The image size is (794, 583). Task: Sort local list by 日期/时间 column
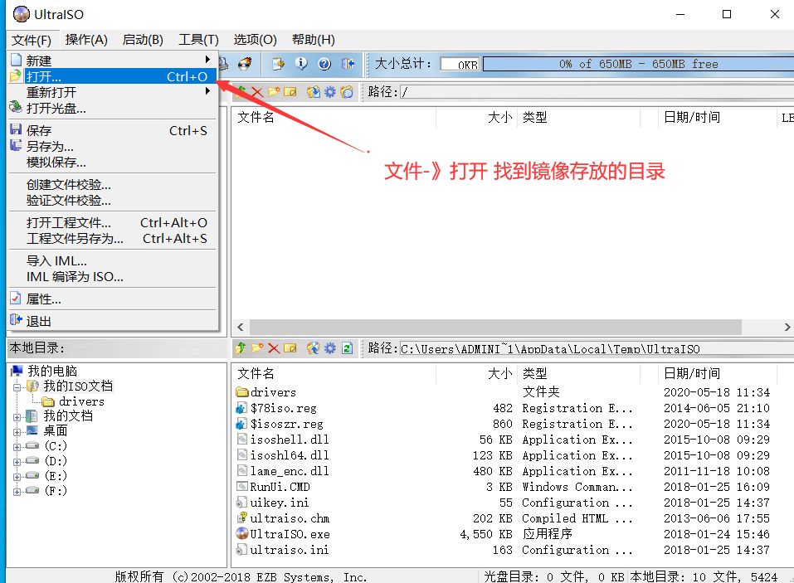pos(717,373)
